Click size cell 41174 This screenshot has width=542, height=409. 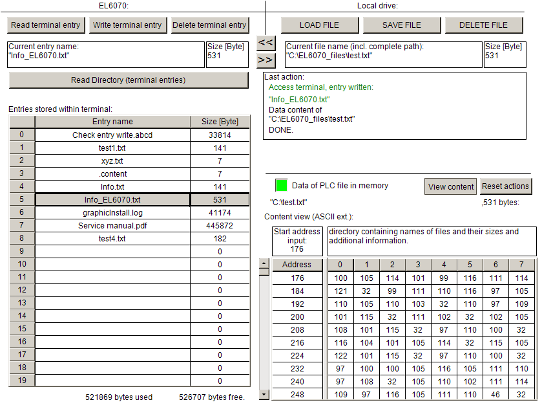220,213
